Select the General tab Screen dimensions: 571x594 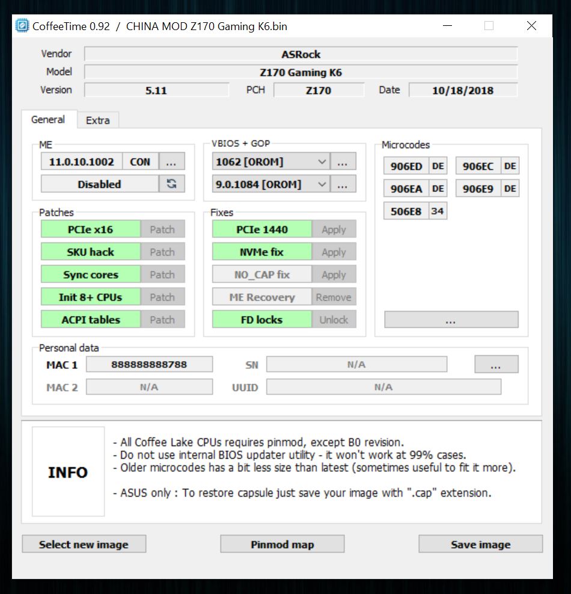(48, 119)
